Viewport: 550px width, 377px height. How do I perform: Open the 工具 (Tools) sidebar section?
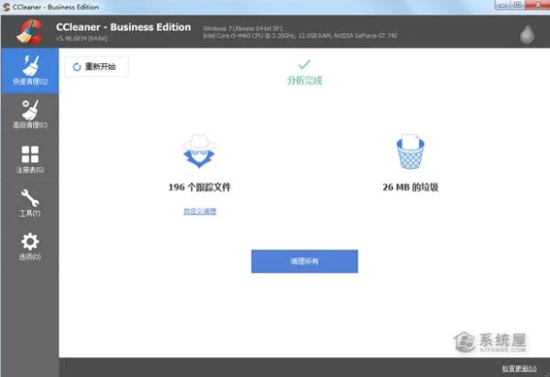(x=30, y=203)
